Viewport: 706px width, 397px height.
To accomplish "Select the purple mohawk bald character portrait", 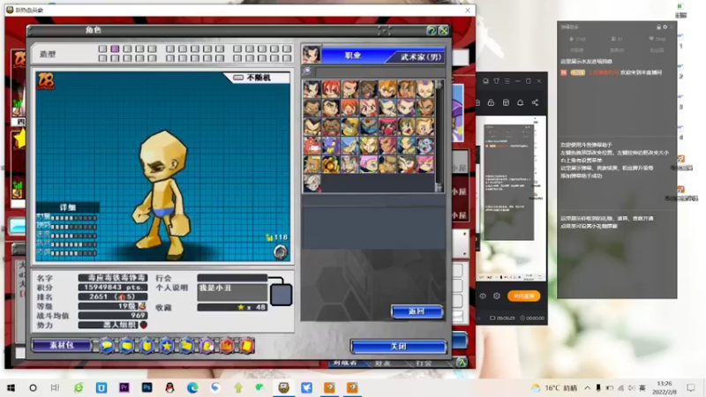I will [425, 89].
